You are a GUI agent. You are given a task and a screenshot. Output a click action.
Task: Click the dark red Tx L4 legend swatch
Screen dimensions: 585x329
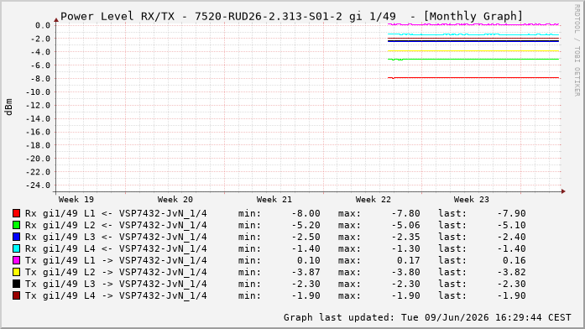pyautogui.click(x=16, y=295)
